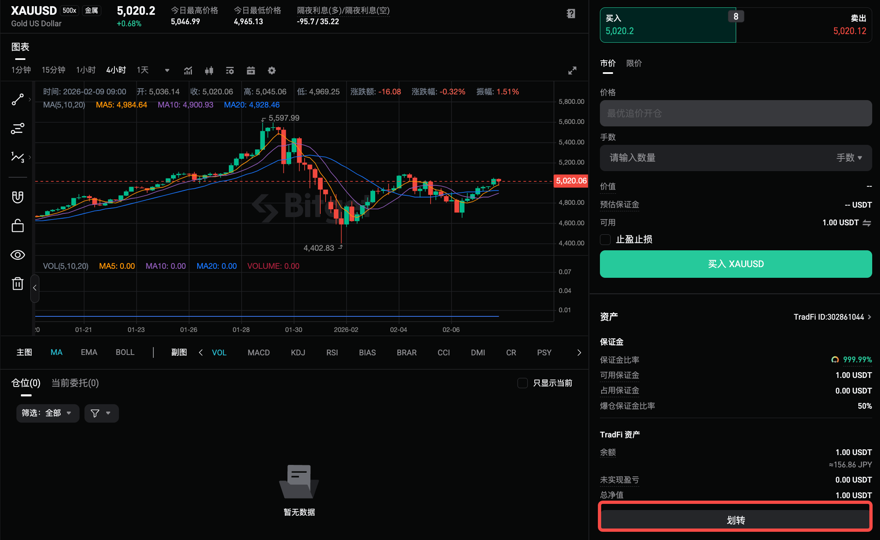
Task: Open the eye tool to hide drawings
Action: (x=18, y=255)
